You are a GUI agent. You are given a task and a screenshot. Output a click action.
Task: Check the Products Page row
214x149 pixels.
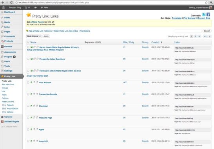tap(28, 118)
